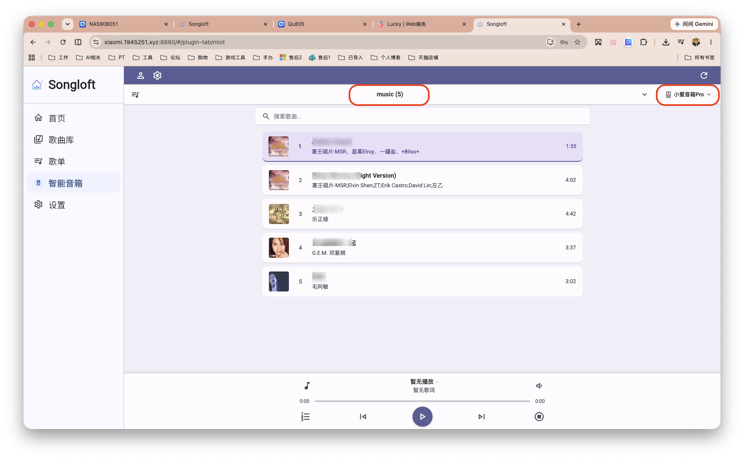Expand the 小爱音箱Pro speaker dropdown
The width and height of the screenshot is (744, 460).
pos(688,95)
